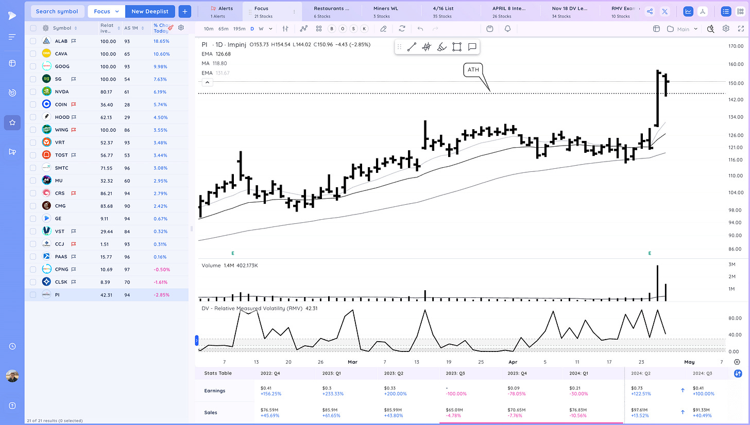Screen dimensions: 750x425
Task: Click the refresh chart icon
Action: pos(402,29)
